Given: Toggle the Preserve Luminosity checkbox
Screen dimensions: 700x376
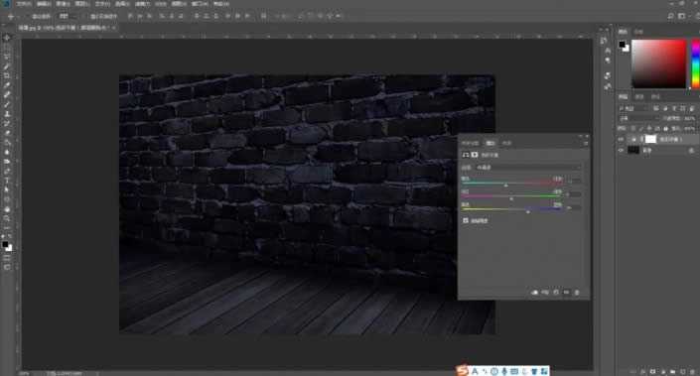Looking at the screenshot, I should tap(466, 220).
